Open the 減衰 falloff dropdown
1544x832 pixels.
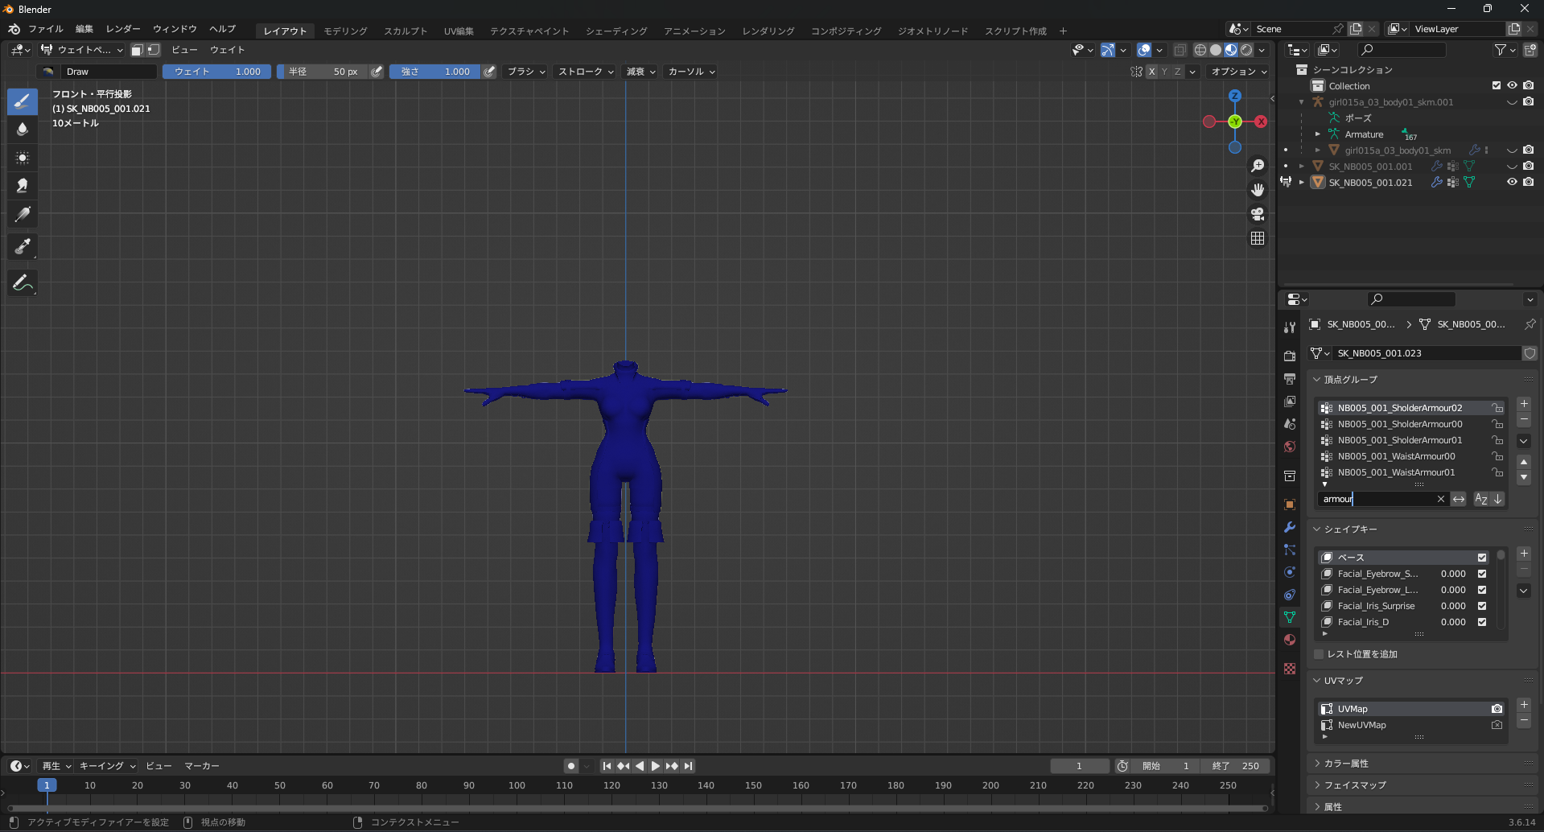640,72
